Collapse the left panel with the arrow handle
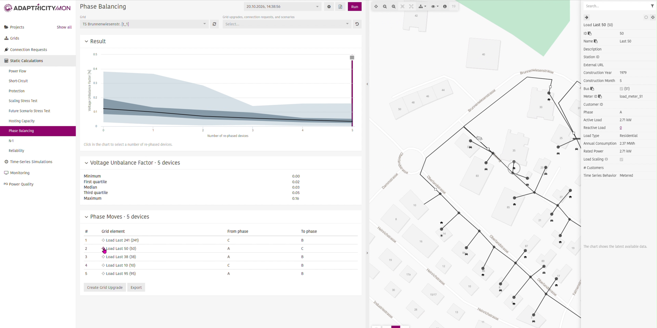 367,84
